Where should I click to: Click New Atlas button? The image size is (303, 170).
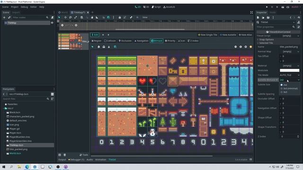tap(245, 35)
